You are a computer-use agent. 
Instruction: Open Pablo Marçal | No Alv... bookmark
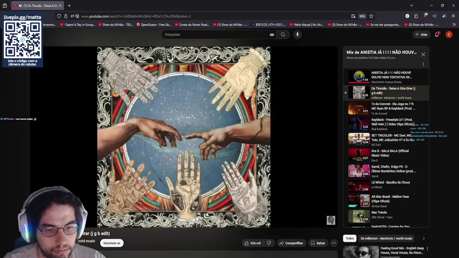coord(306,25)
